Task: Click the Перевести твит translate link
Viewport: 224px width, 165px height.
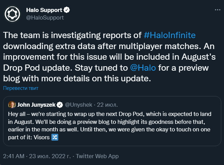Action: pos(21,88)
